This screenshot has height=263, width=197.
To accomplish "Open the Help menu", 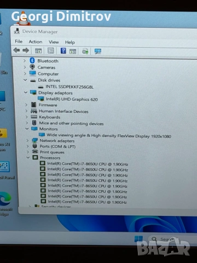I will click(x=70, y=42).
